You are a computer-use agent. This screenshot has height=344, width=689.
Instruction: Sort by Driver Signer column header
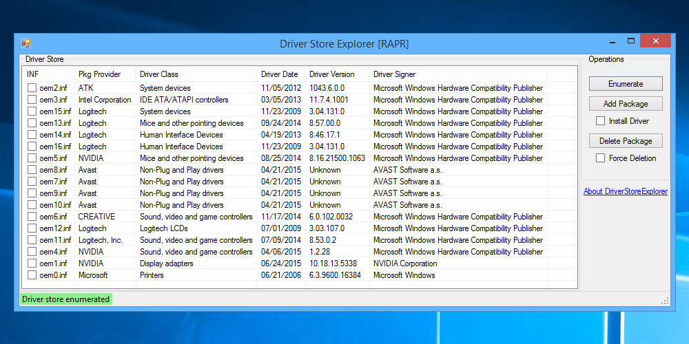click(x=458, y=74)
